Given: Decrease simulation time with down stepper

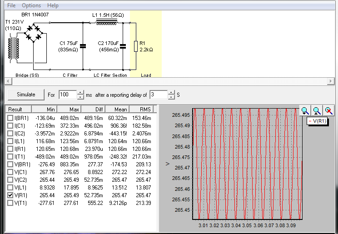Looking at the screenshot, I should point(80,97).
